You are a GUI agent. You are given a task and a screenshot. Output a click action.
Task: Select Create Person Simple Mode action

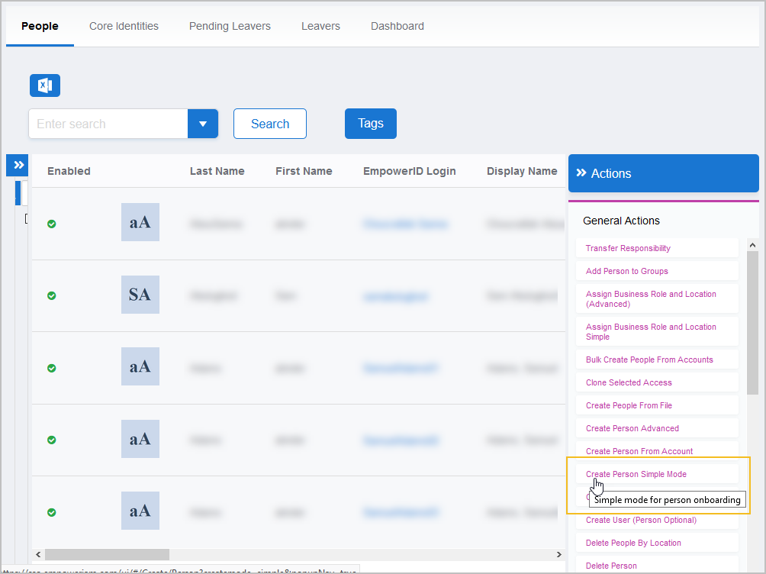636,474
